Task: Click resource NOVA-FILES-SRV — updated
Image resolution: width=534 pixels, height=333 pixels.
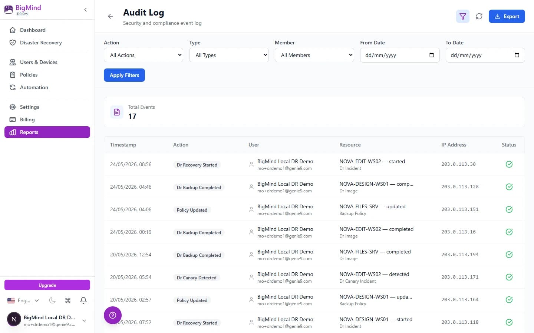Action: pyautogui.click(x=372, y=206)
